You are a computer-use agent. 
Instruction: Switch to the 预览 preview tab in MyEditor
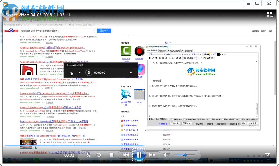point(163,119)
